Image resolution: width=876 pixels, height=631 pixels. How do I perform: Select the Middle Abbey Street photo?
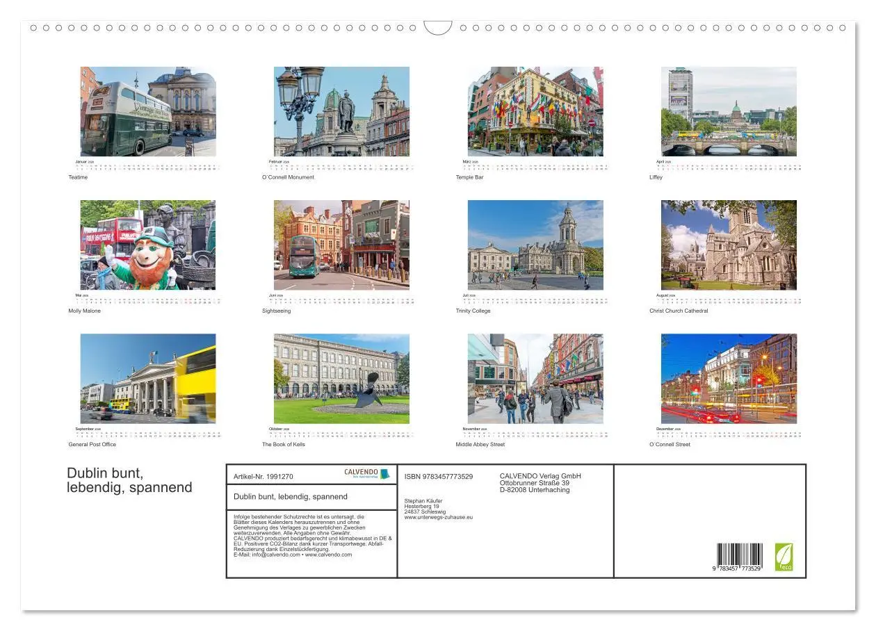point(535,379)
